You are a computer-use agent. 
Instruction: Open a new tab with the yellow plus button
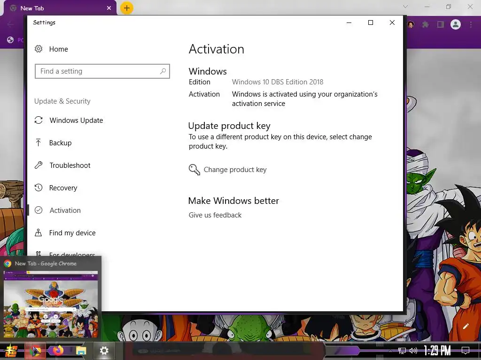click(127, 8)
